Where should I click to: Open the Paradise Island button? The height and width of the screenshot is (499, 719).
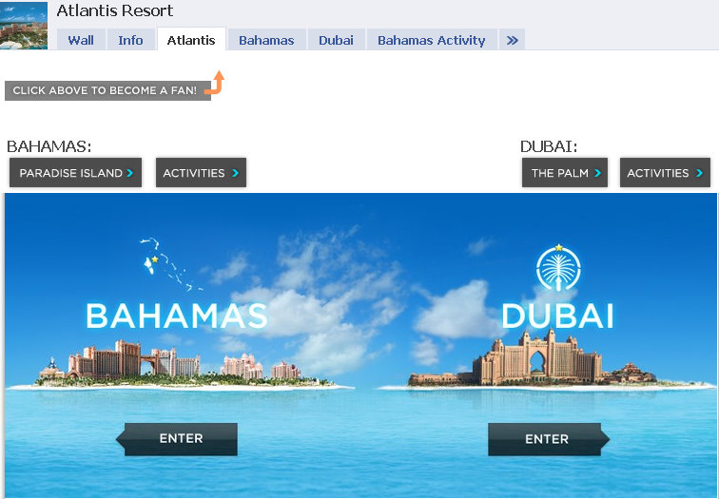tap(76, 173)
